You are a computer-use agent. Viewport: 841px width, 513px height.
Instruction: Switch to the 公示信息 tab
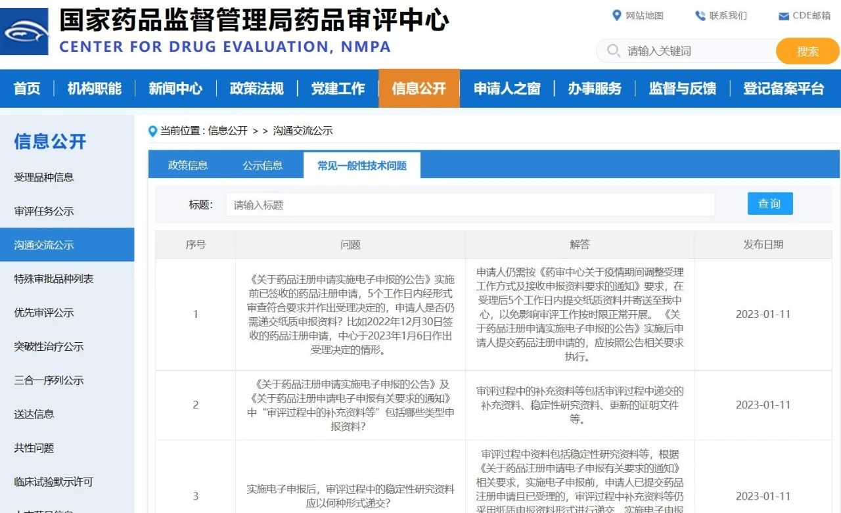(263, 166)
